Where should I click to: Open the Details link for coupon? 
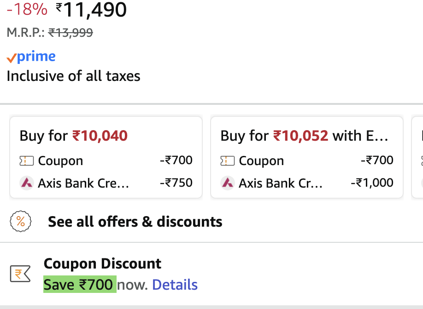coord(175,284)
